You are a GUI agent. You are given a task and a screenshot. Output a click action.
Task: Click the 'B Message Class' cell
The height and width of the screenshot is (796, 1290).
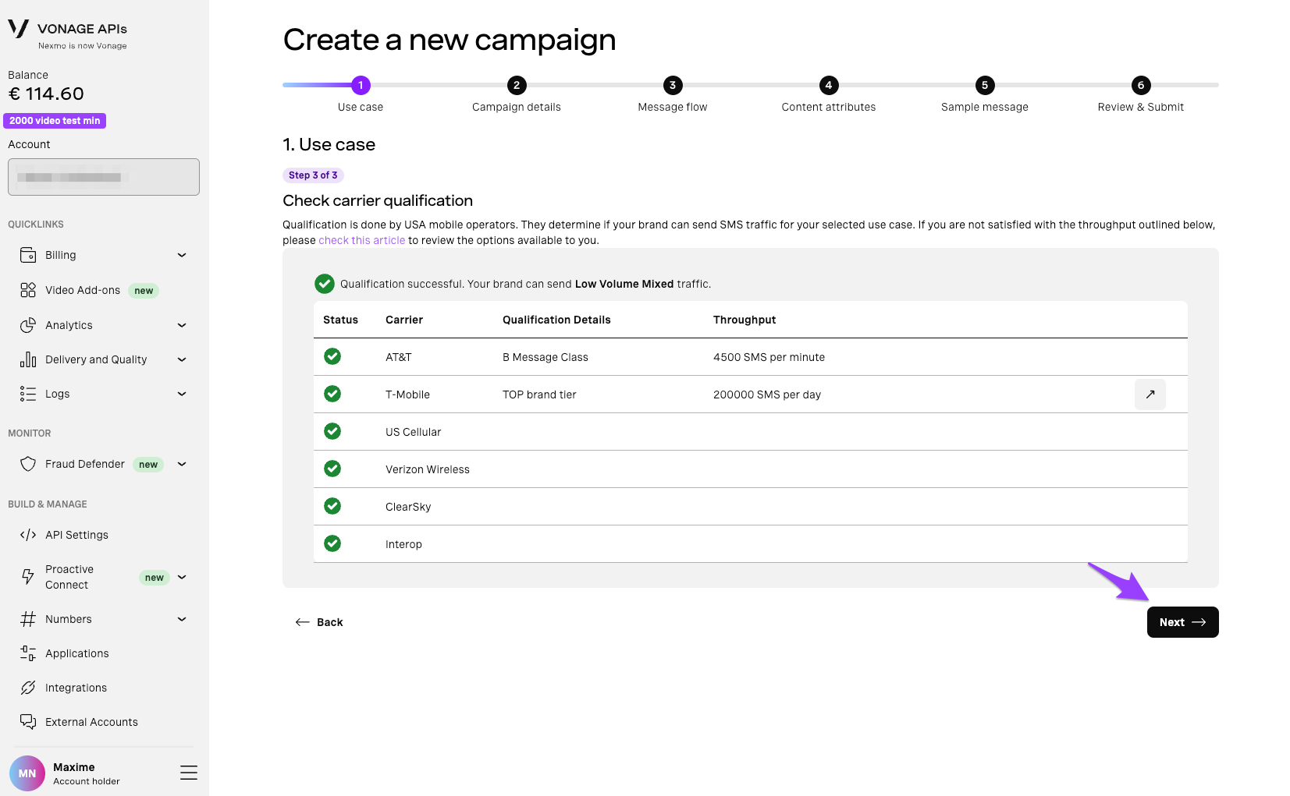pos(545,357)
